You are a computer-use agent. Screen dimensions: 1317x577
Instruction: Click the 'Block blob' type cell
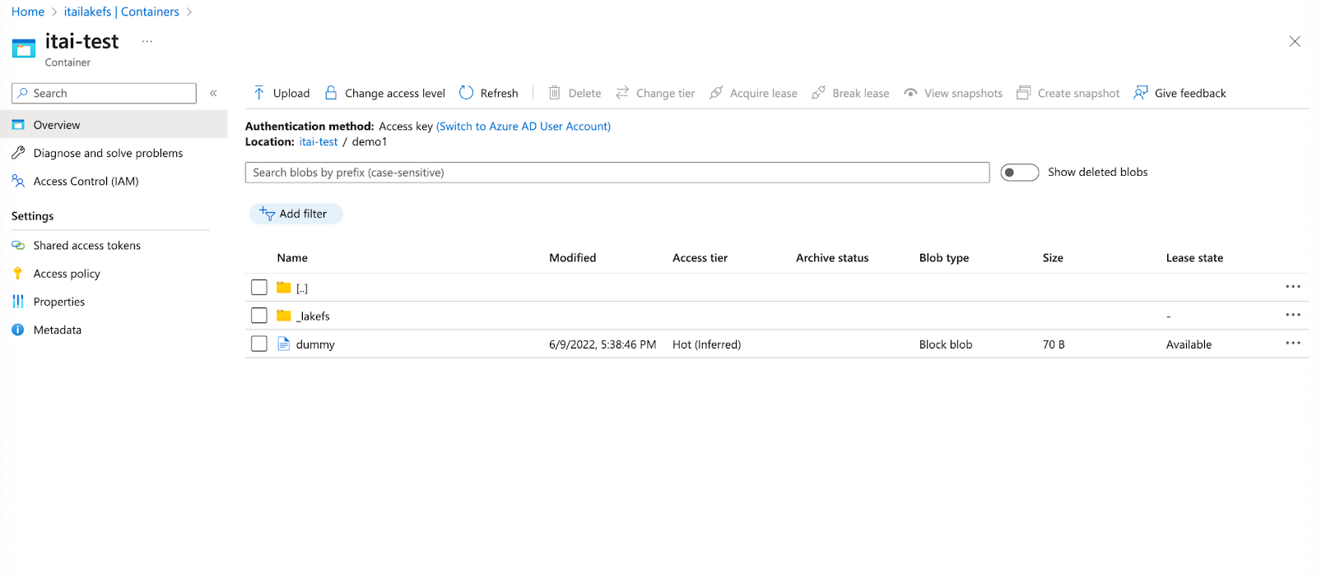pyautogui.click(x=946, y=345)
